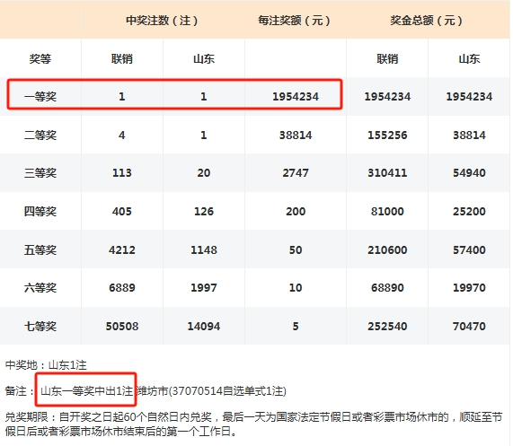Select 二等奖 山东 winning count cell
This screenshot has width=513, height=446.
pyautogui.click(x=204, y=135)
